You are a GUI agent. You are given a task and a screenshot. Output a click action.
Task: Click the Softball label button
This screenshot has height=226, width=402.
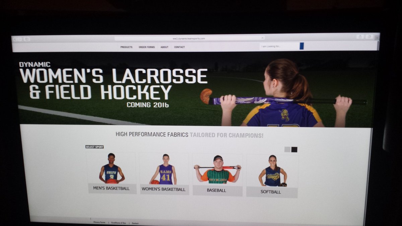(272, 192)
